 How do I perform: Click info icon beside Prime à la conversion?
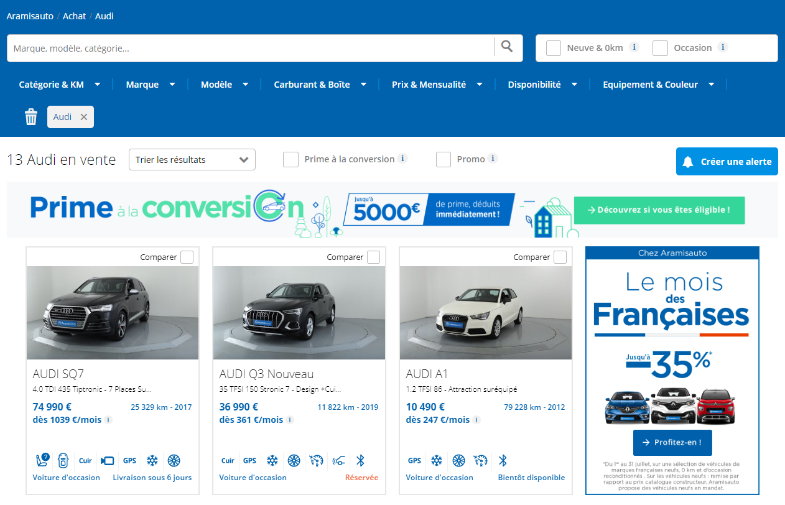[402, 159]
